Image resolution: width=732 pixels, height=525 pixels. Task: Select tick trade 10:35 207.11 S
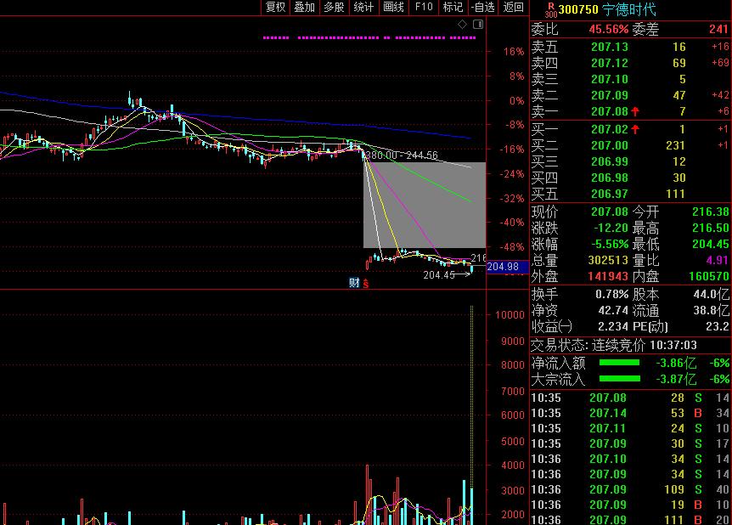630,428
